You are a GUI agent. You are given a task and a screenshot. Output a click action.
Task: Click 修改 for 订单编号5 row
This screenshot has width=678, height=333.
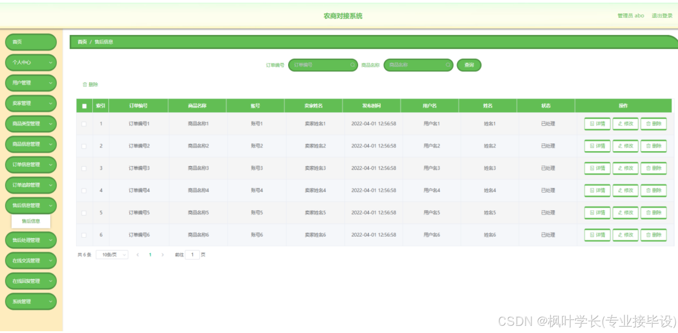[x=626, y=212]
